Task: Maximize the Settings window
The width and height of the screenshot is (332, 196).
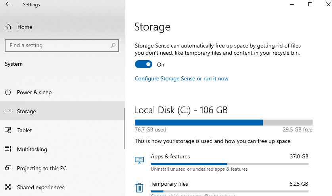Action: tap(310, 5)
